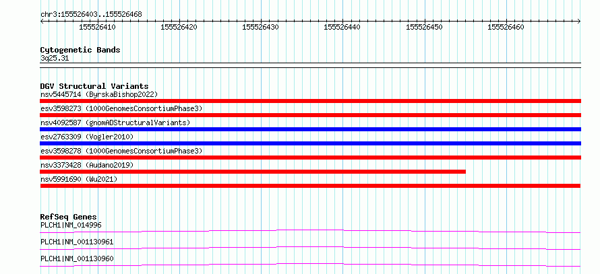The width and height of the screenshot is (600, 274).
Task: Click the ruler's right arrow end
Action: pyautogui.click(x=579, y=22)
